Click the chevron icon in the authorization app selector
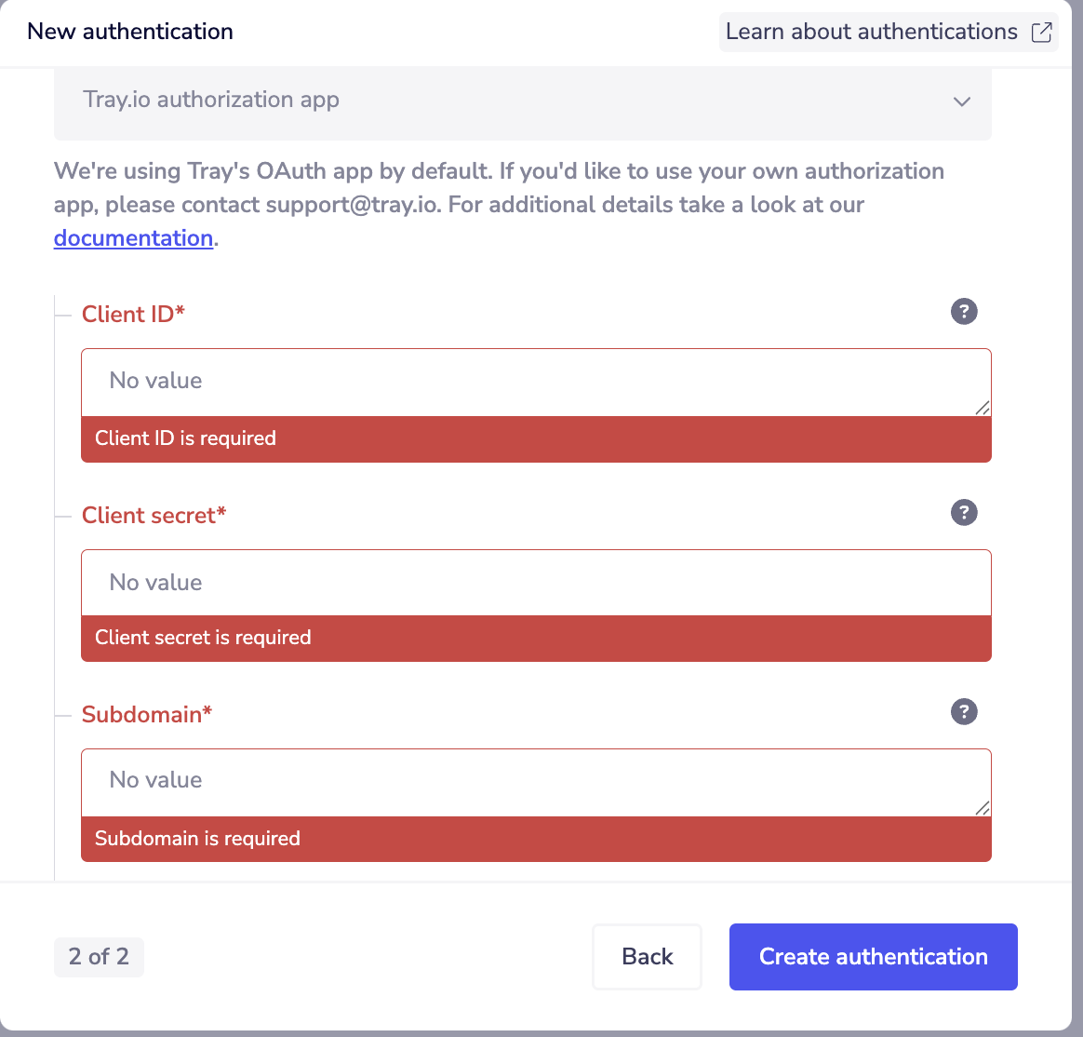The image size is (1083, 1037). [962, 101]
